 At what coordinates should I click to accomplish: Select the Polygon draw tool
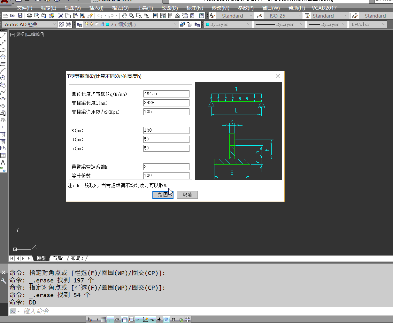(x=3, y=57)
